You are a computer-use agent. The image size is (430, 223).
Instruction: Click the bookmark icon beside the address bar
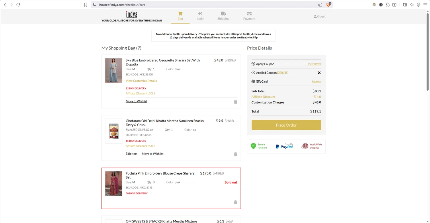(x=85, y=5)
